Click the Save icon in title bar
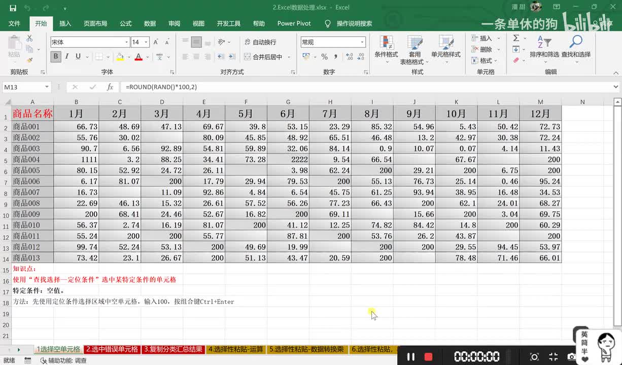The image size is (622, 365). point(13,8)
